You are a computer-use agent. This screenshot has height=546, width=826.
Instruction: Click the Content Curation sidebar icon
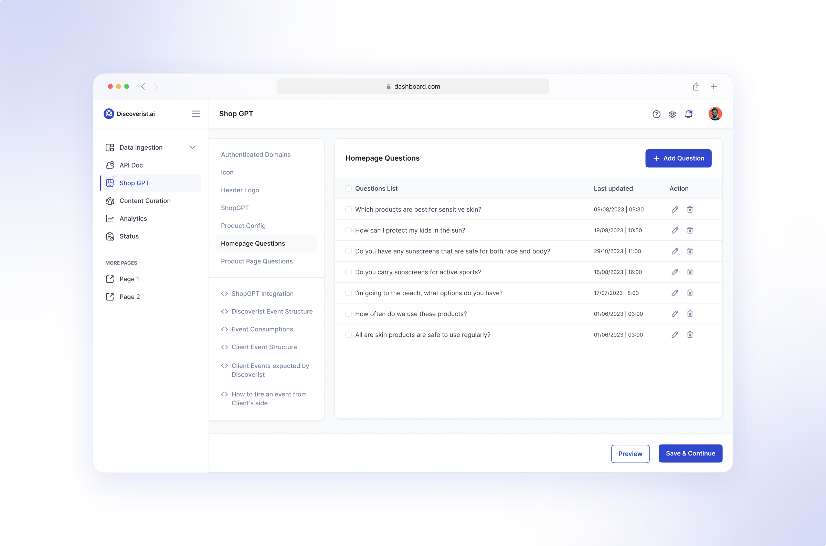coord(110,201)
